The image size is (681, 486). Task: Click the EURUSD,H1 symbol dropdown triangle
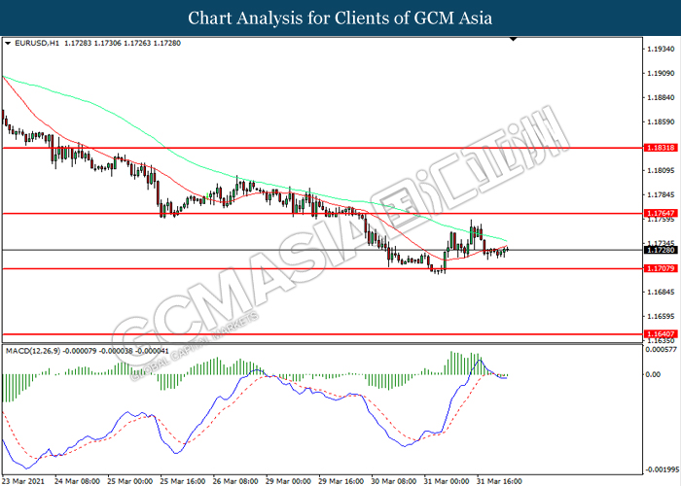point(8,44)
